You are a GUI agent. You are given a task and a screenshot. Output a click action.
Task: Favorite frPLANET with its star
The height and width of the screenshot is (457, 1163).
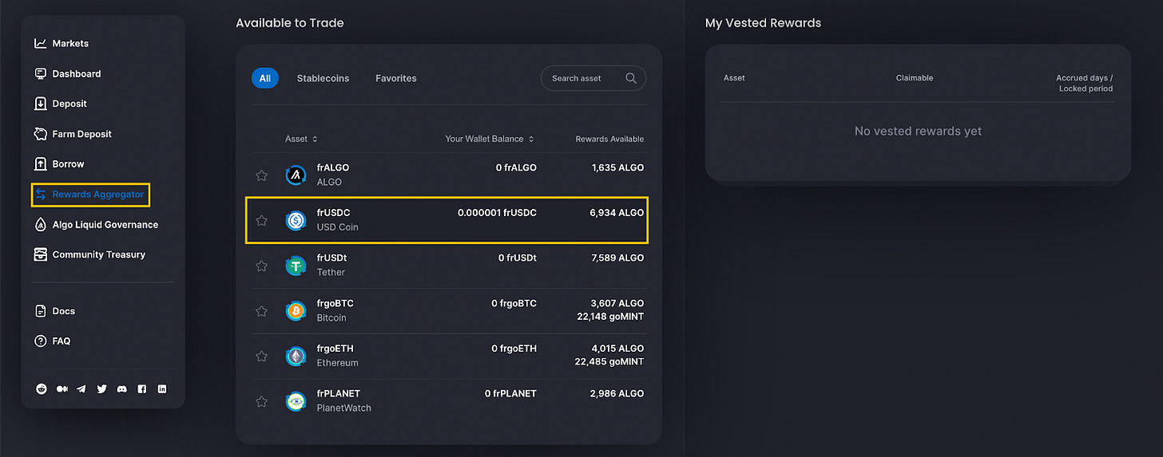coord(261,401)
